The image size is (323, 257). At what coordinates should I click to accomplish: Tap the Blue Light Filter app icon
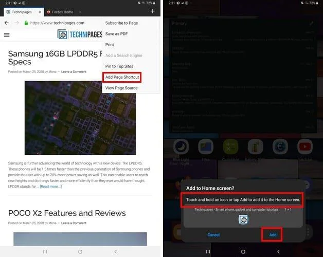click(181, 146)
